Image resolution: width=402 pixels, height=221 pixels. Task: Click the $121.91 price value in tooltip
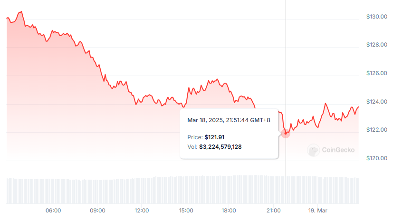click(x=214, y=137)
